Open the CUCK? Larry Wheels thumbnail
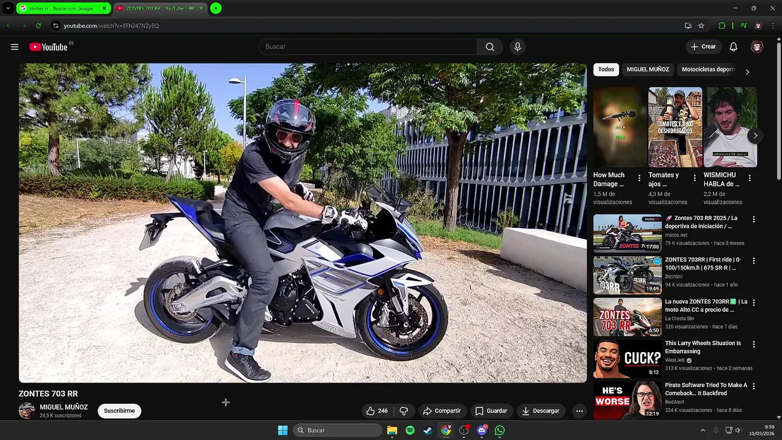The image size is (782, 440). (627, 359)
